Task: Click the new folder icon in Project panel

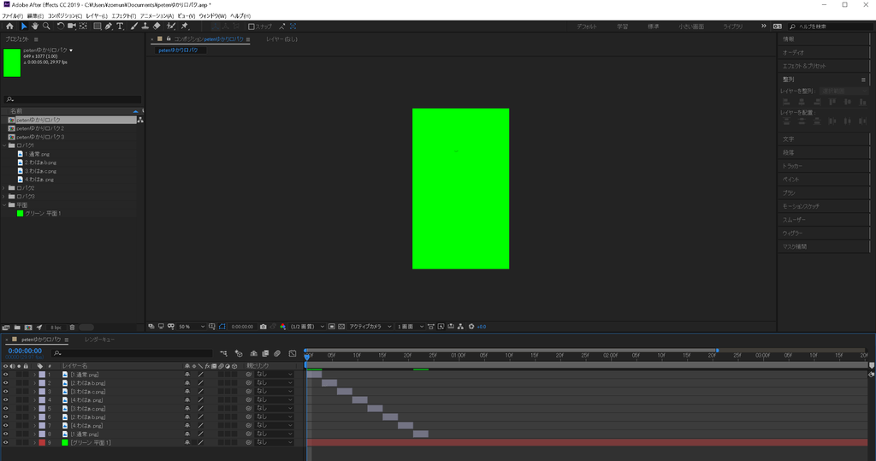Action: 17,328
